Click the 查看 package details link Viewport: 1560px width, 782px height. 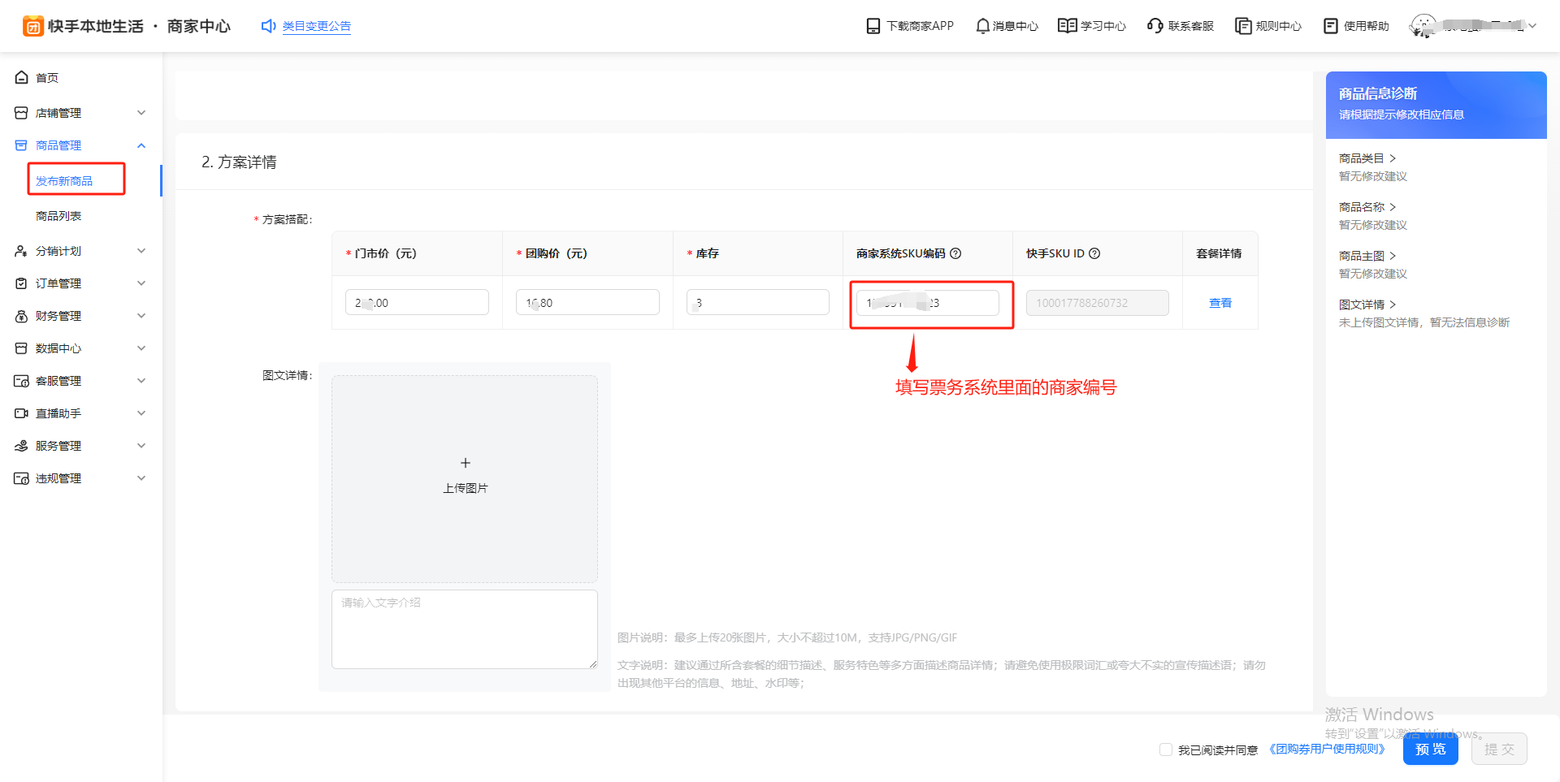1220,303
